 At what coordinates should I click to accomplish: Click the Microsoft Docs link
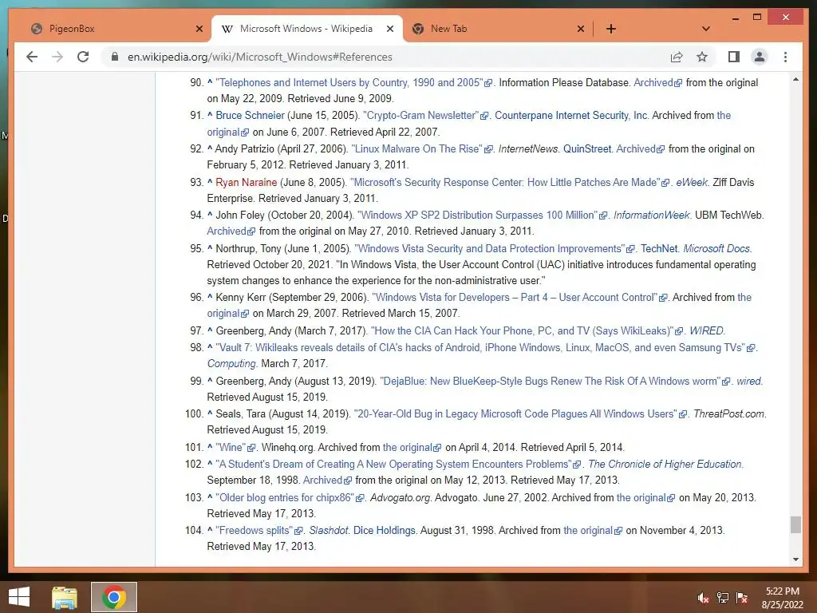click(x=716, y=248)
